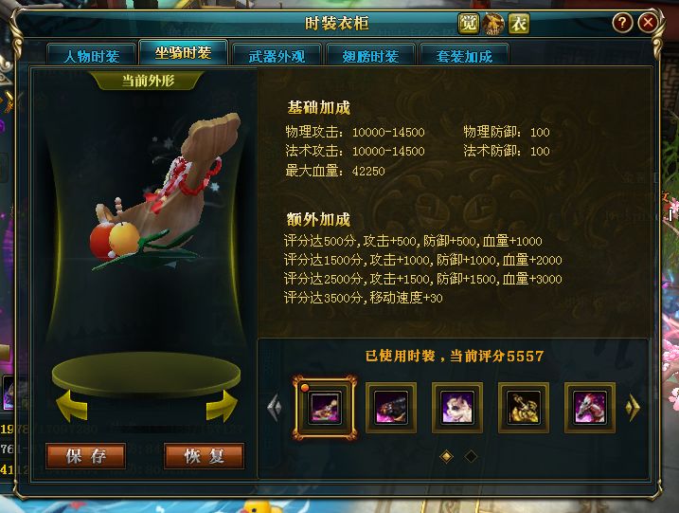Click the 恢复 restore button
679x513 pixels.
point(204,456)
